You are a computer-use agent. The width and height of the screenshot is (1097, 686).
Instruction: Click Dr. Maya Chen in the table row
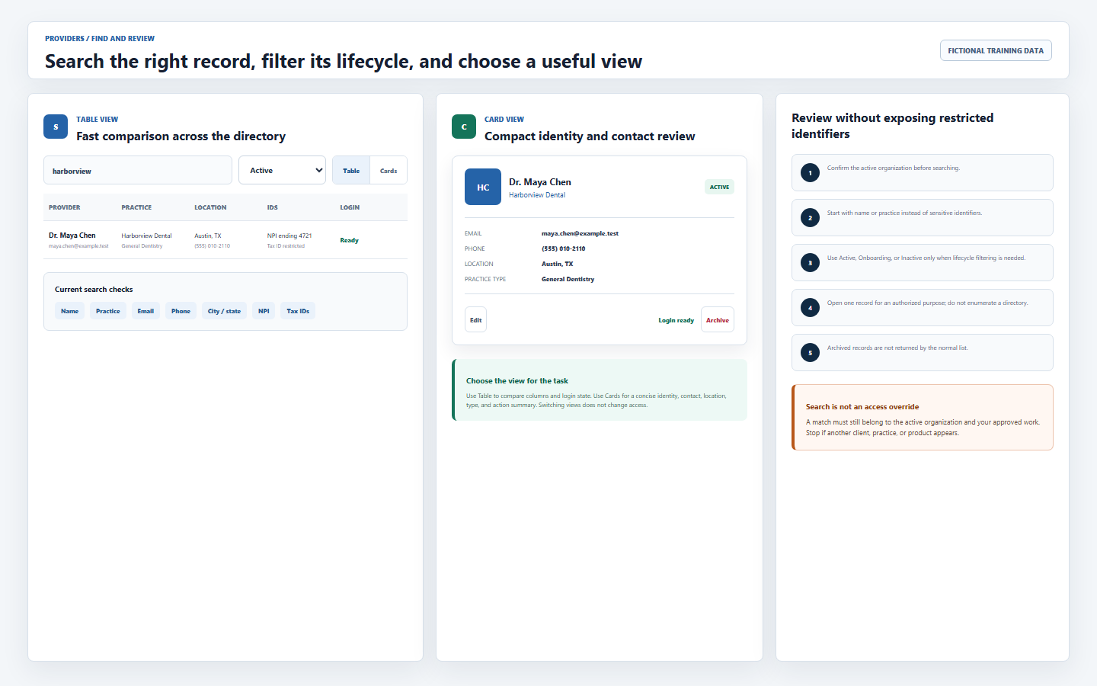(x=72, y=236)
